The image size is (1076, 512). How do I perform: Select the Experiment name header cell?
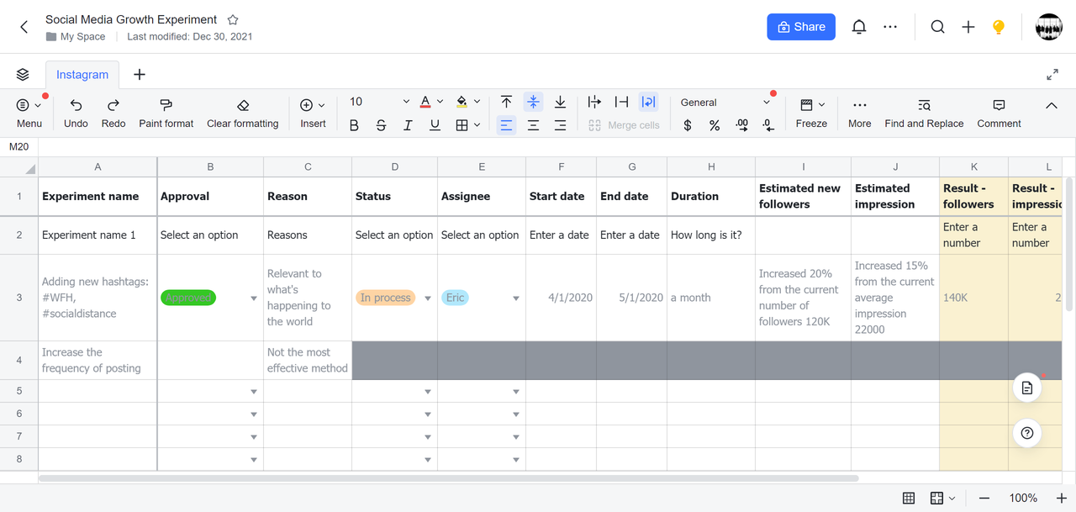98,197
